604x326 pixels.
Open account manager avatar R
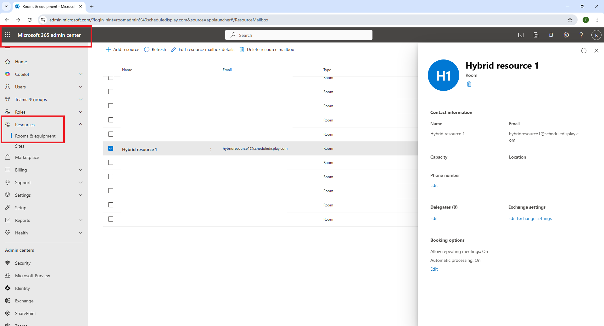[596, 35]
